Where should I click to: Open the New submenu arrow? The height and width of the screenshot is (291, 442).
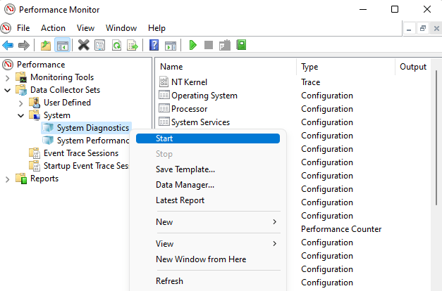tap(274, 222)
